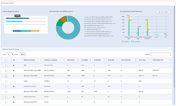Click the orange donut chart segment

[x=63, y=19]
